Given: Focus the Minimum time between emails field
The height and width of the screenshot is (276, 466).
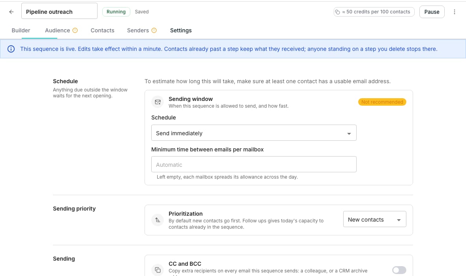Looking at the screenshot, I should [x=254, y=164].
